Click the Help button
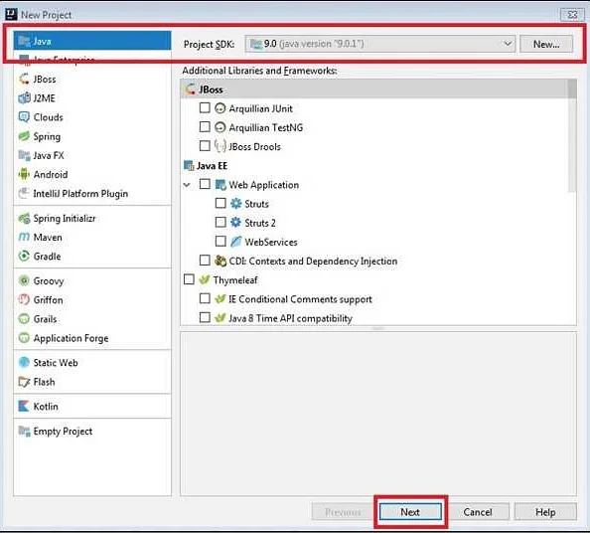The image size is (590, 533). (x=545, y=512)
